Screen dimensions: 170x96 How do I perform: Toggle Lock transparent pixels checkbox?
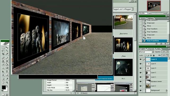click(145, 55)
